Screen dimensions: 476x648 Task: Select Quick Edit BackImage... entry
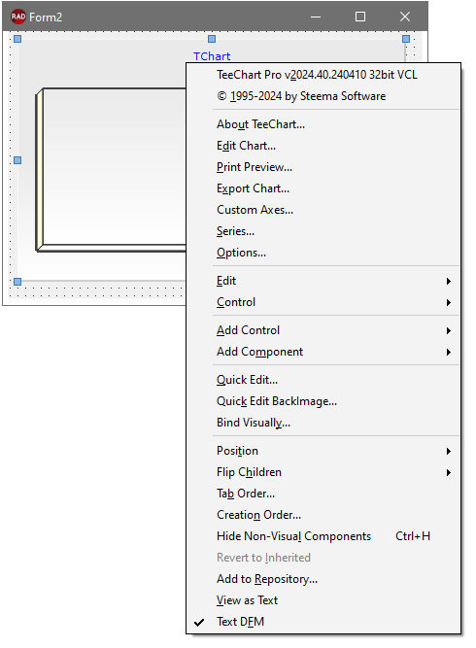coord(323,401)
